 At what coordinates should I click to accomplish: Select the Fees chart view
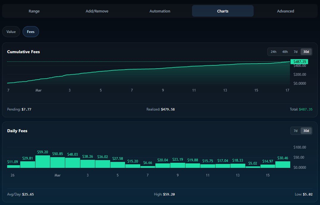pos(31,31)
